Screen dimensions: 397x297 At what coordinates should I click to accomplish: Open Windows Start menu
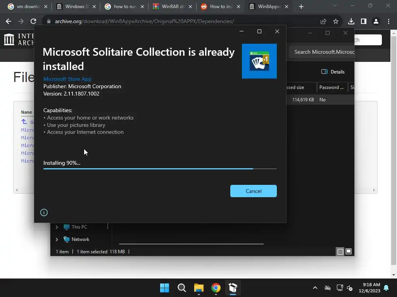[x=164, y=288]
